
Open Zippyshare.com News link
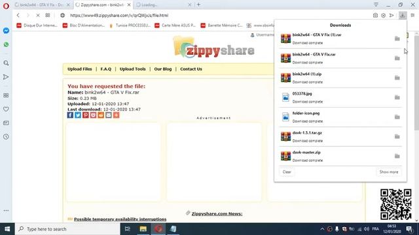point(217,213)
